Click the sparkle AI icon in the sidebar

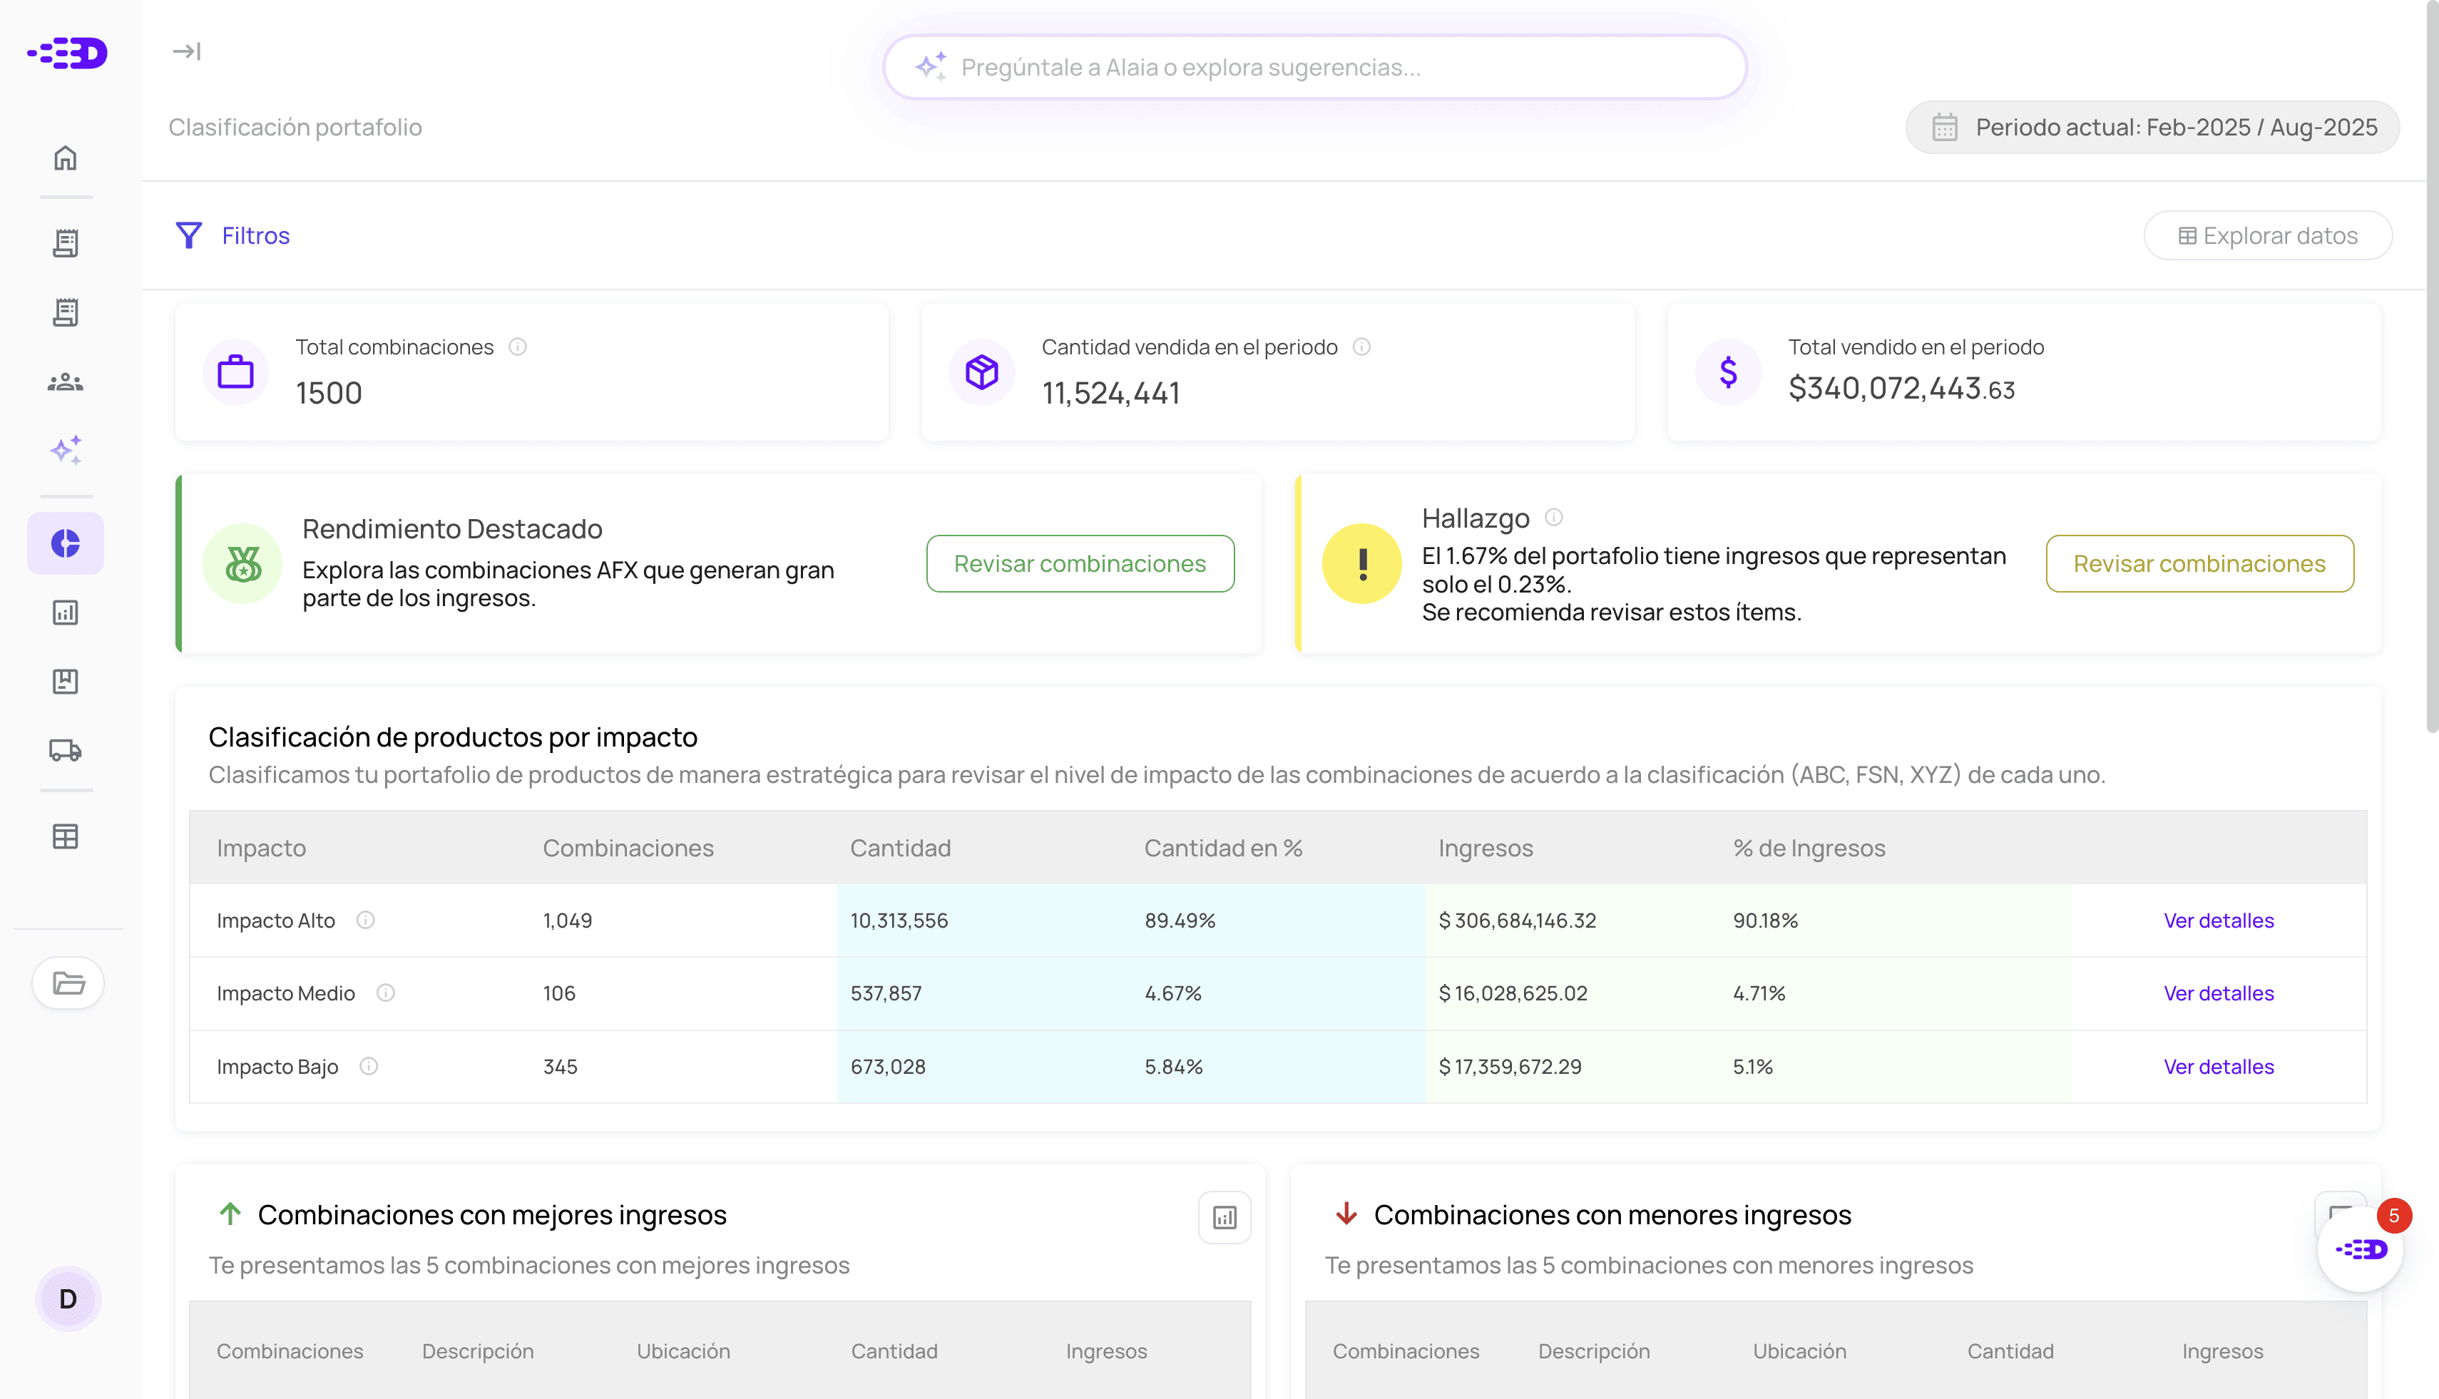pos(66,450)
